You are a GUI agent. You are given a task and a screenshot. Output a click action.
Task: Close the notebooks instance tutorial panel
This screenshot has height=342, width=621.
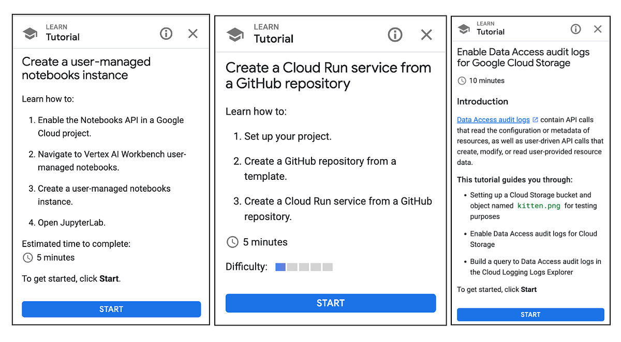click(x=193, y=34)
